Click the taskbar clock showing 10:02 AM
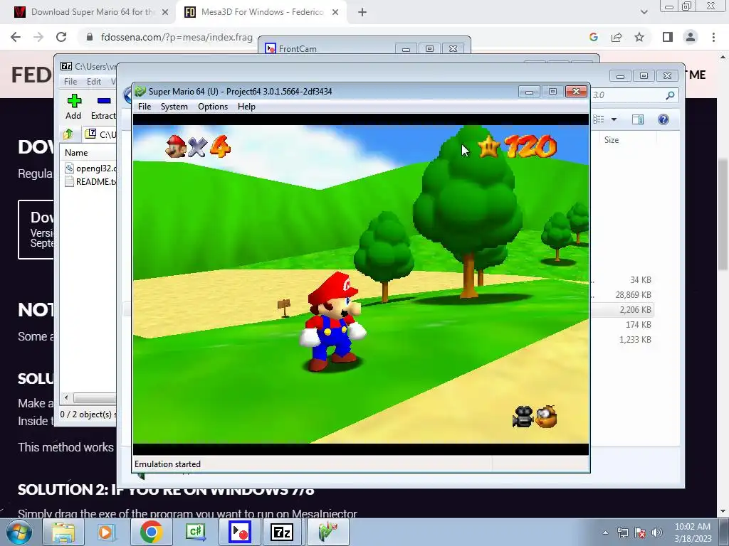The image size is (729, 546). coord(693,532)
